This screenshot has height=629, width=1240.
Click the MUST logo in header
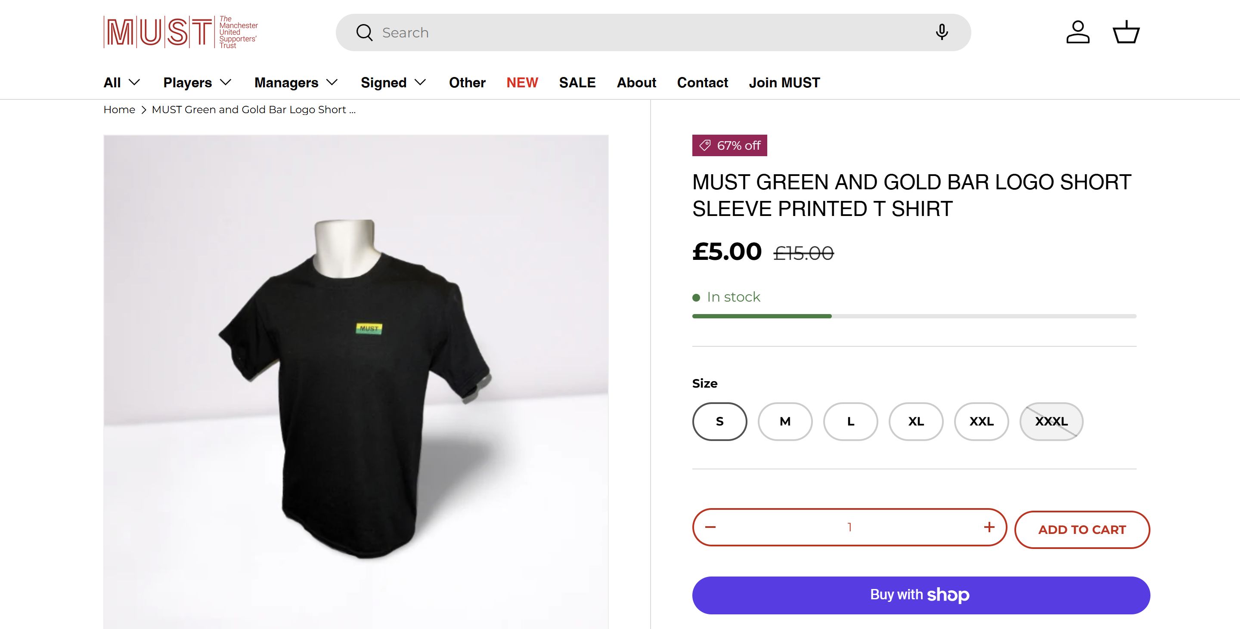pos(180,32)
